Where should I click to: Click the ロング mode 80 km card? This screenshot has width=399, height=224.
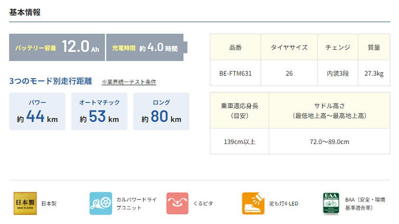tap(161, 111)
